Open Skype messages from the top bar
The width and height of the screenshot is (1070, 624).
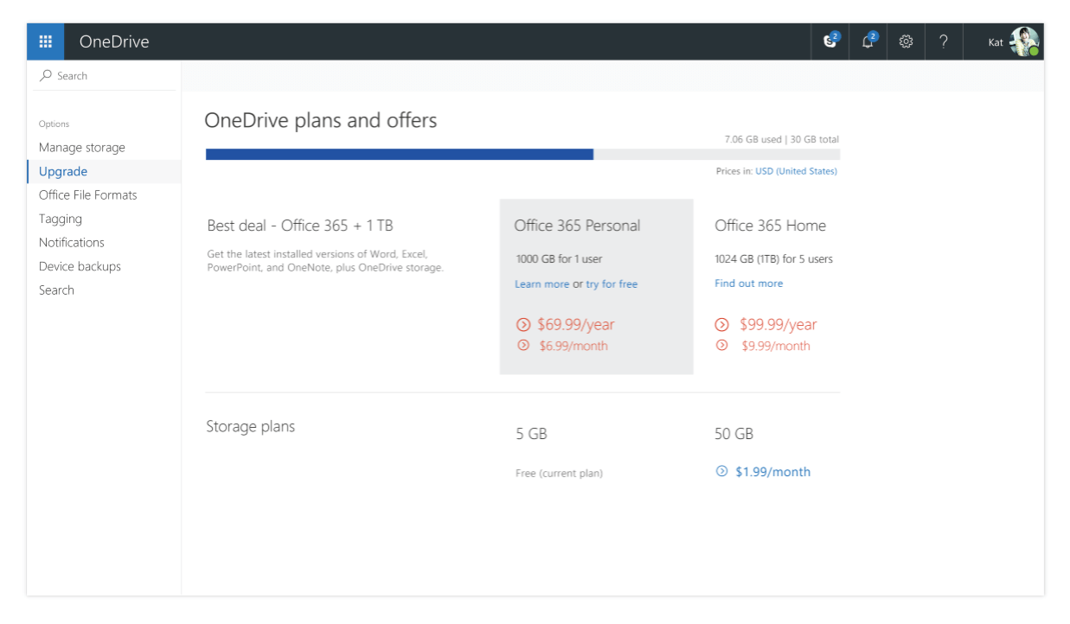829,41
